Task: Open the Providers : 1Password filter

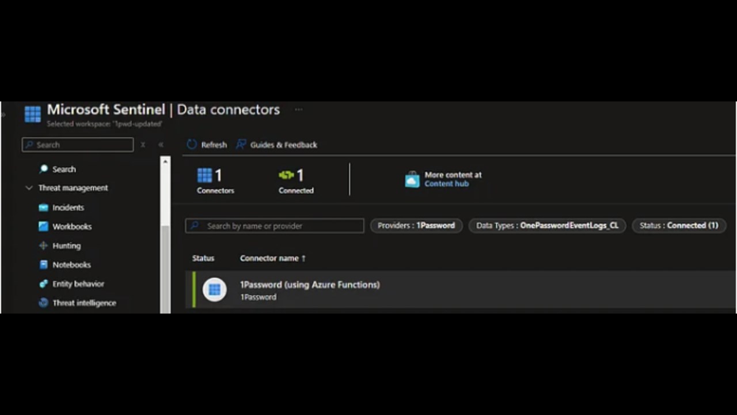Action: point(416,225)
